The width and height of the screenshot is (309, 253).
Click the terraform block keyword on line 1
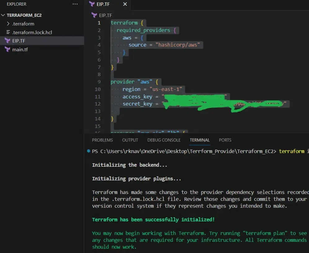pyautogui.click(x=124, y=23)
